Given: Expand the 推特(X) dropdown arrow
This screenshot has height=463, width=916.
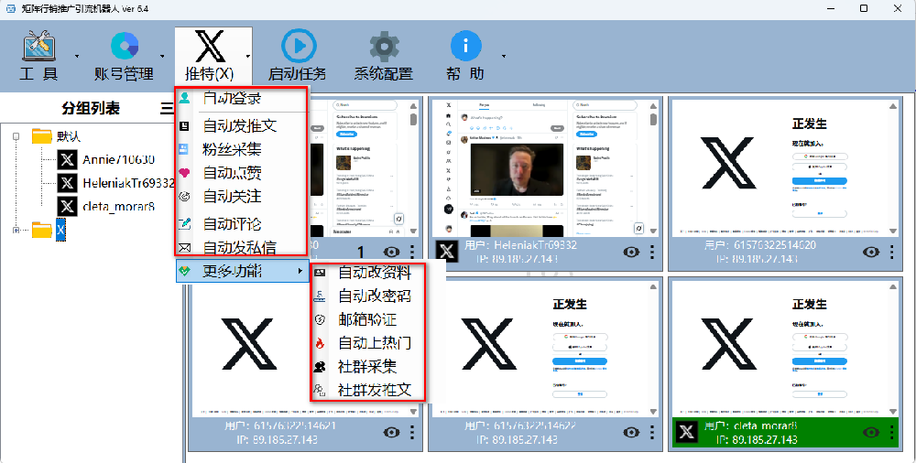Looking at the screenshot, I should pos(248,57).
